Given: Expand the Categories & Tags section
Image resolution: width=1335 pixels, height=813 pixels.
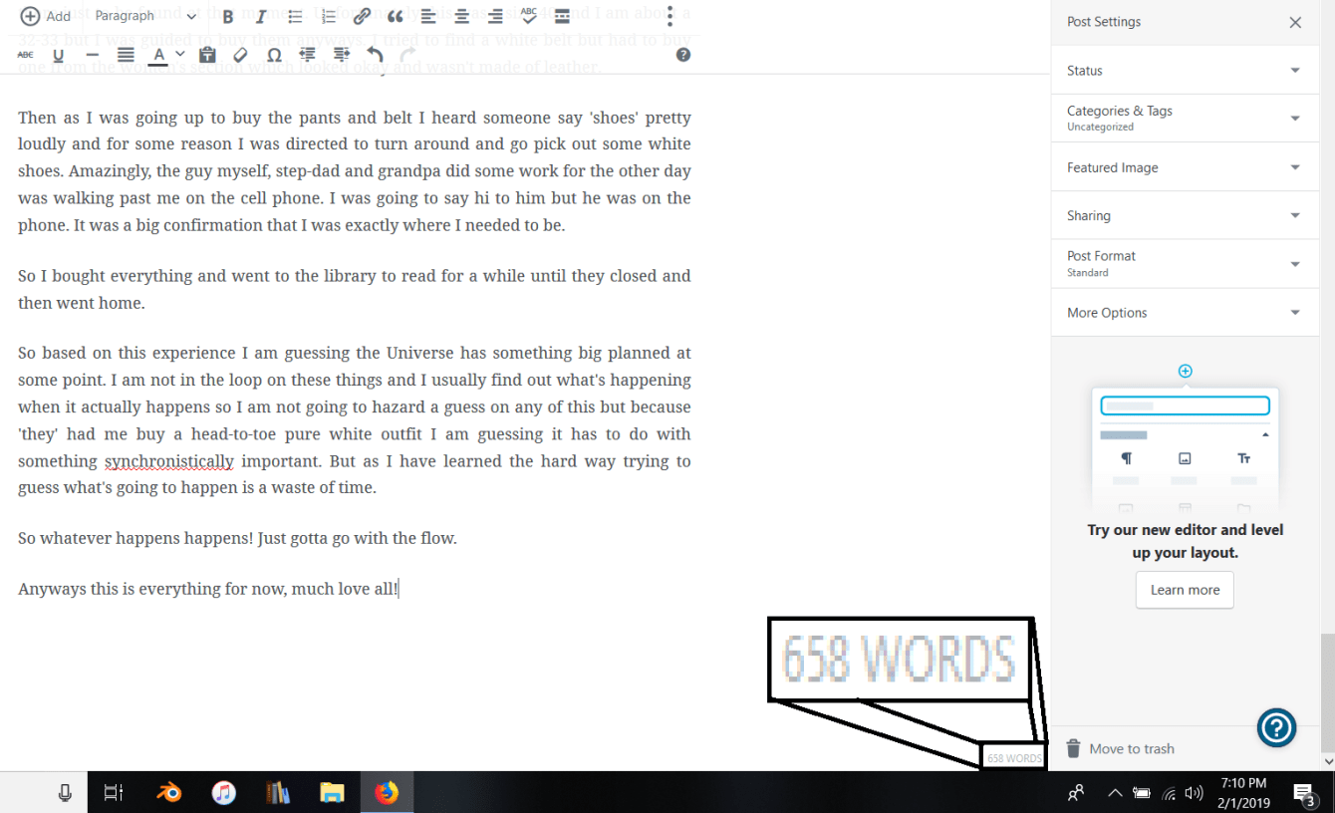Looking at the screenshot, I should click(1185, 118).
